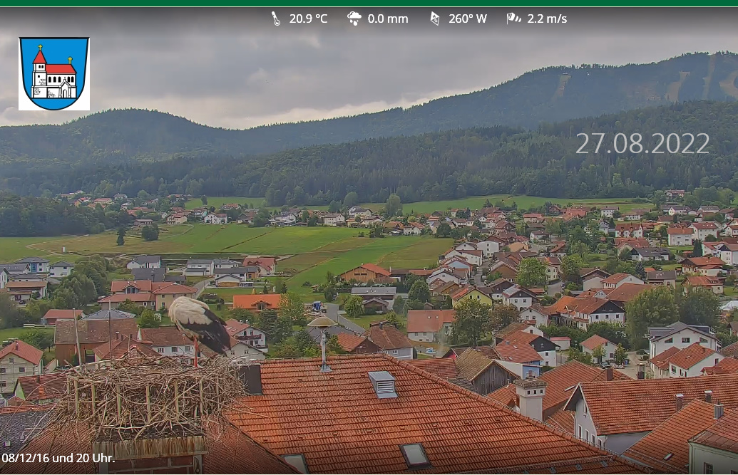Click the wind direction compass icon
Screen dimensions: 738x475
pos(435,19)
